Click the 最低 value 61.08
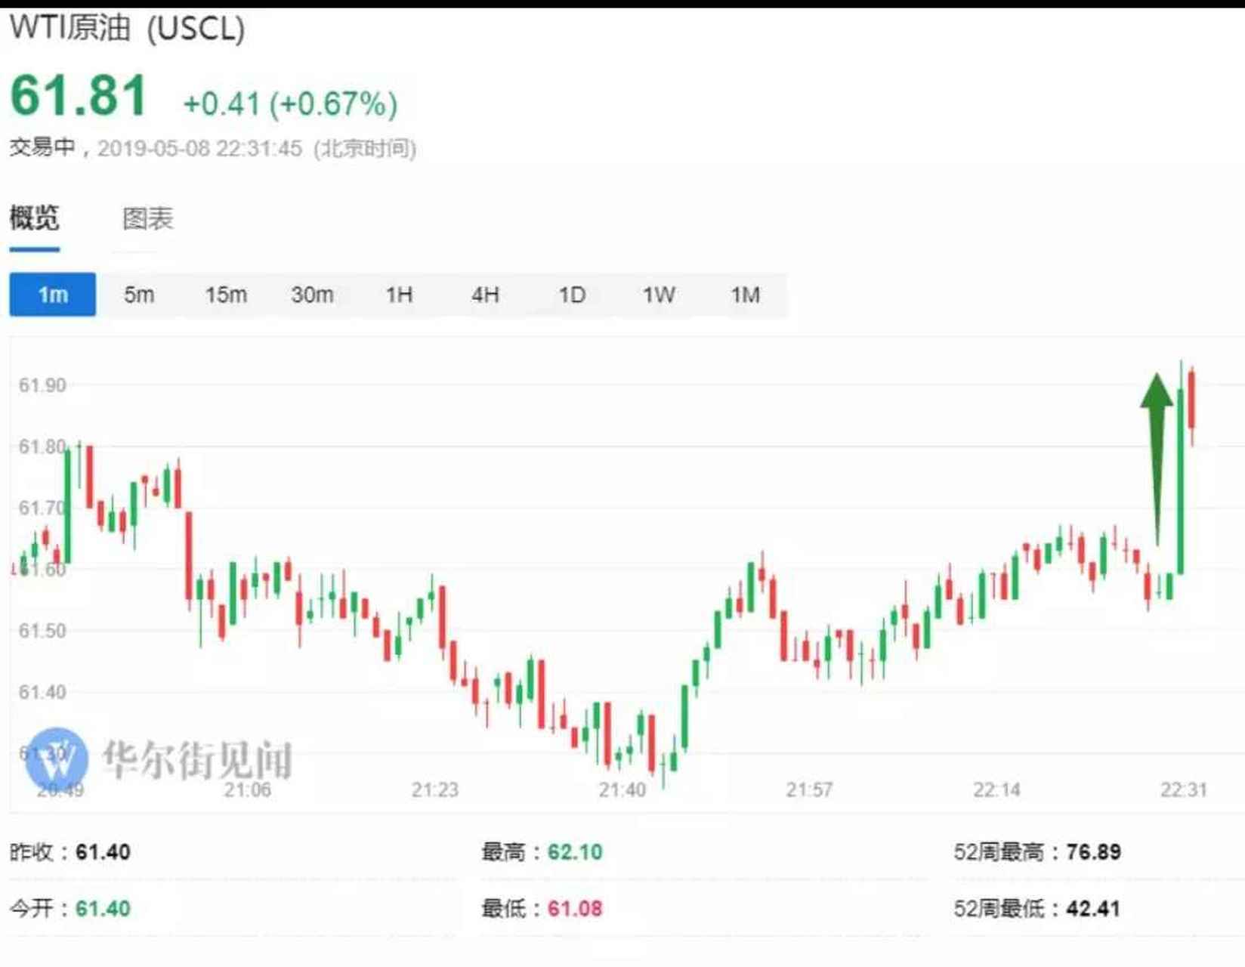This screenshot has width=1245, height=967. (x=575, y=908)
